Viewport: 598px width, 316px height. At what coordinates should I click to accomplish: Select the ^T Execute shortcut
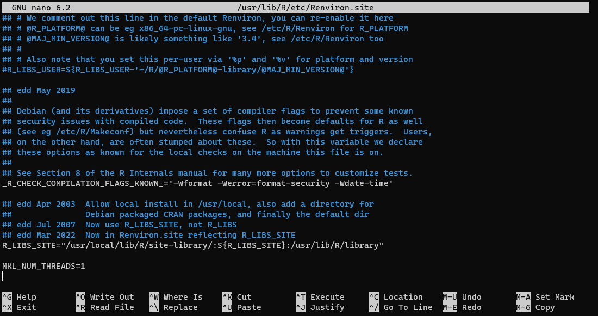tap(320, 297)
